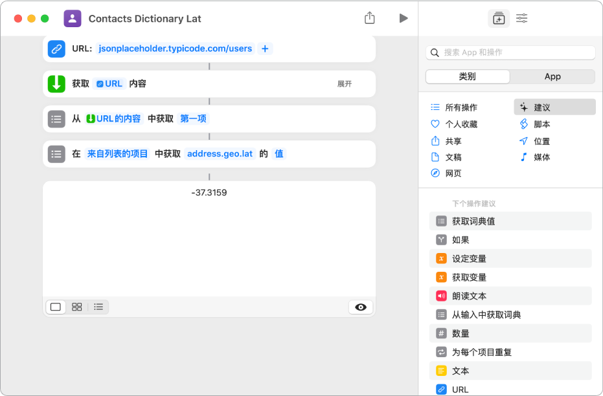Click the + button next to the URL

tap(264, 48)
